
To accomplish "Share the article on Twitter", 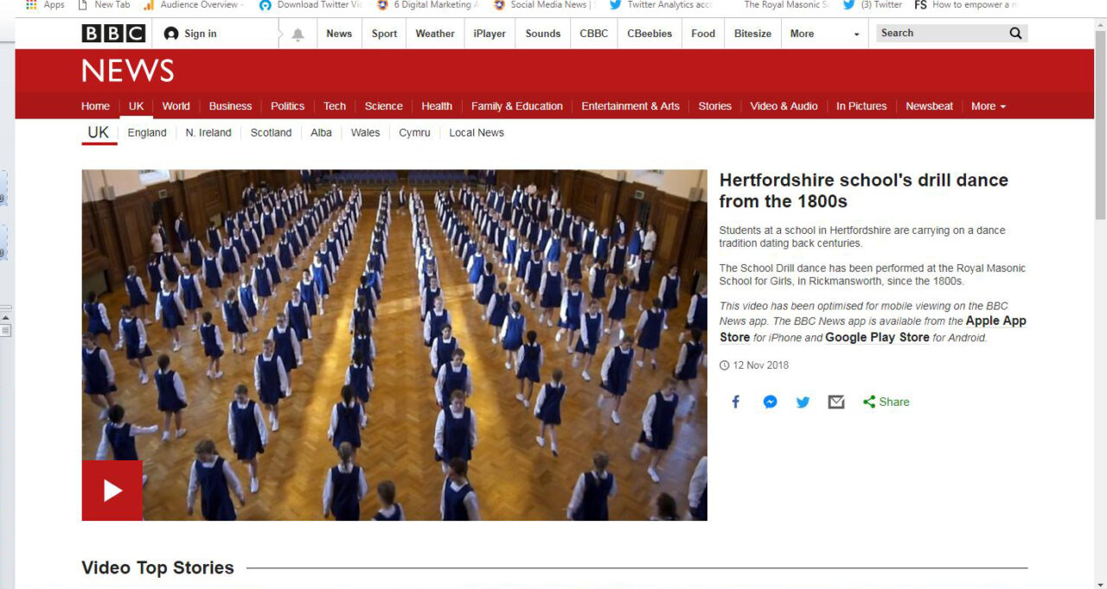I will coord(803,401).
